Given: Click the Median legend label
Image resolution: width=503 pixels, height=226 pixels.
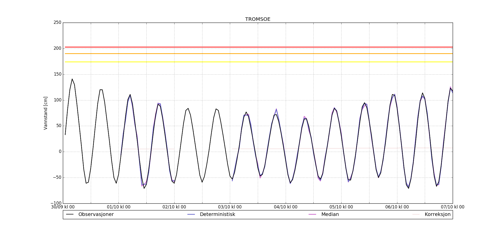Looking at the screenshot, I should [x=330, y=214].
